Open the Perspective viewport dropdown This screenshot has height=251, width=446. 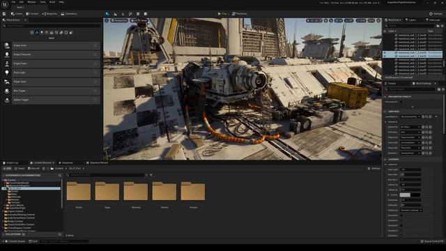tap(119, 20)
